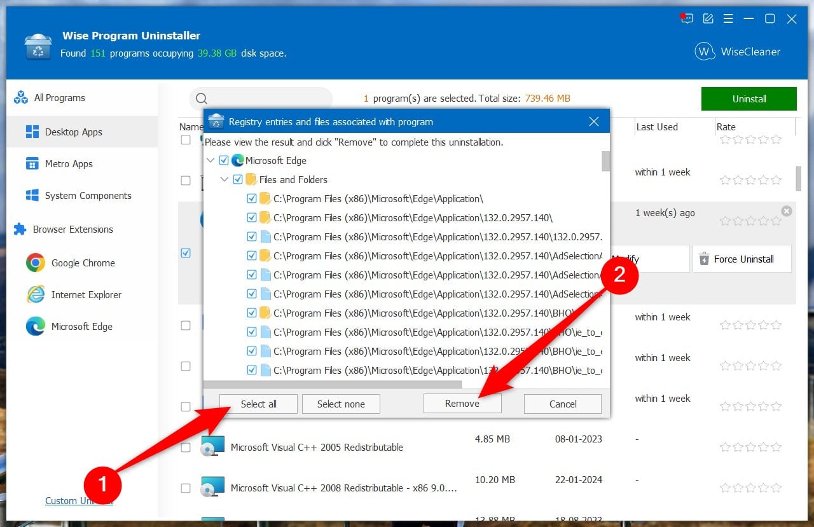Open the feedback message icon with red dot
This screenshot has width=814, height=527.
point(686,18)
